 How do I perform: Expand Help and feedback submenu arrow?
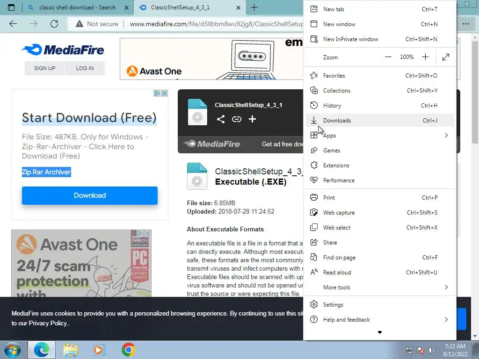446,320
